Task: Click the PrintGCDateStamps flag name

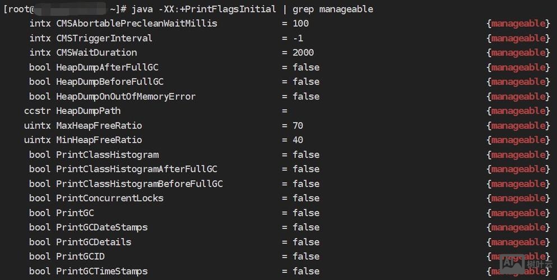Action: tap(101, 227)
